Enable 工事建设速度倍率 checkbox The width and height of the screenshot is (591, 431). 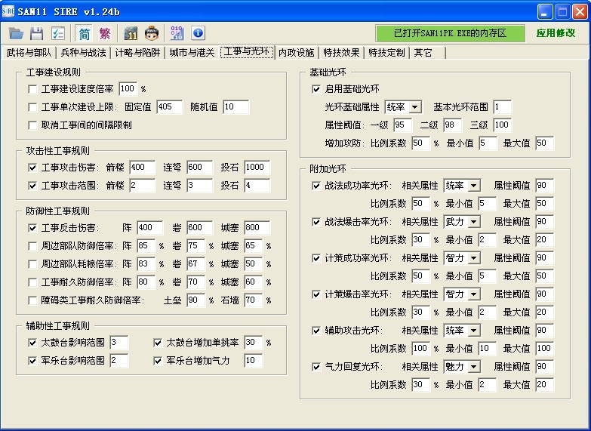[32, 89]
